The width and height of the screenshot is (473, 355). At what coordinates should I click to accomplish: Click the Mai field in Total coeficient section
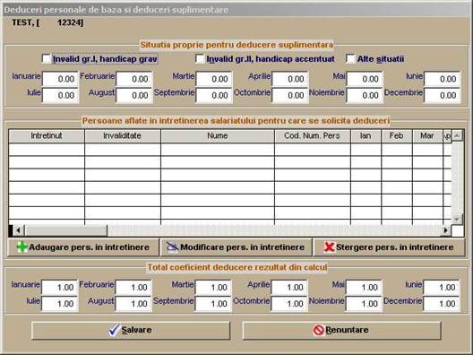[364, 288]
